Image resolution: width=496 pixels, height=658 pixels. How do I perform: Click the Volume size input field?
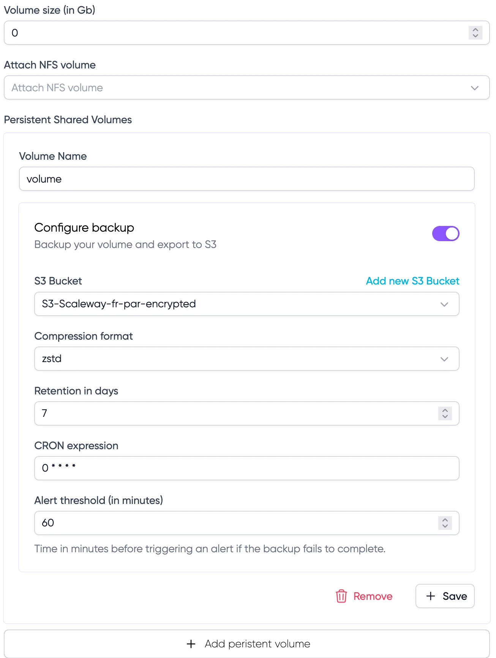pos(235,33)
